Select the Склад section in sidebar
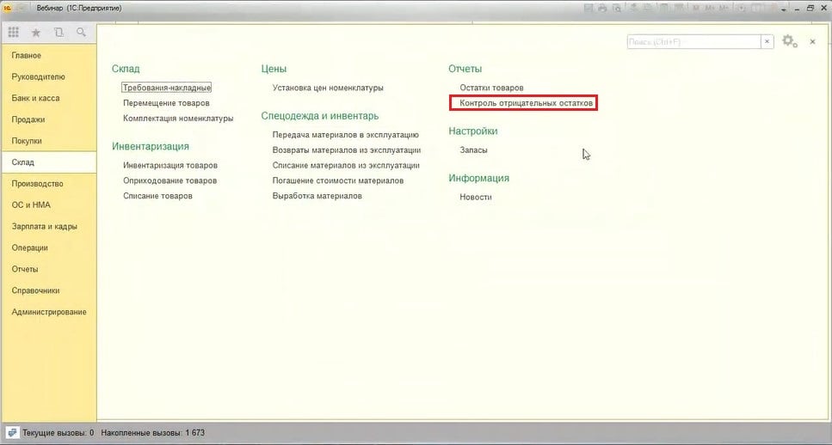 pyautogui.click(x=48, y=162)
